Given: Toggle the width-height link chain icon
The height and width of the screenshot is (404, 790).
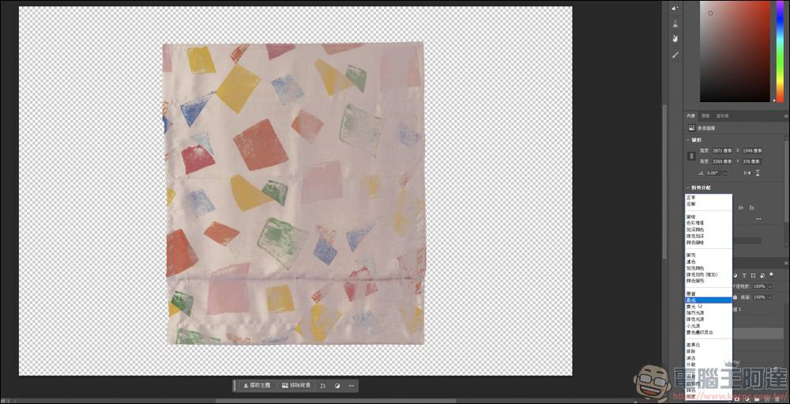Looking at the screenshot, I should click(692, 157).
